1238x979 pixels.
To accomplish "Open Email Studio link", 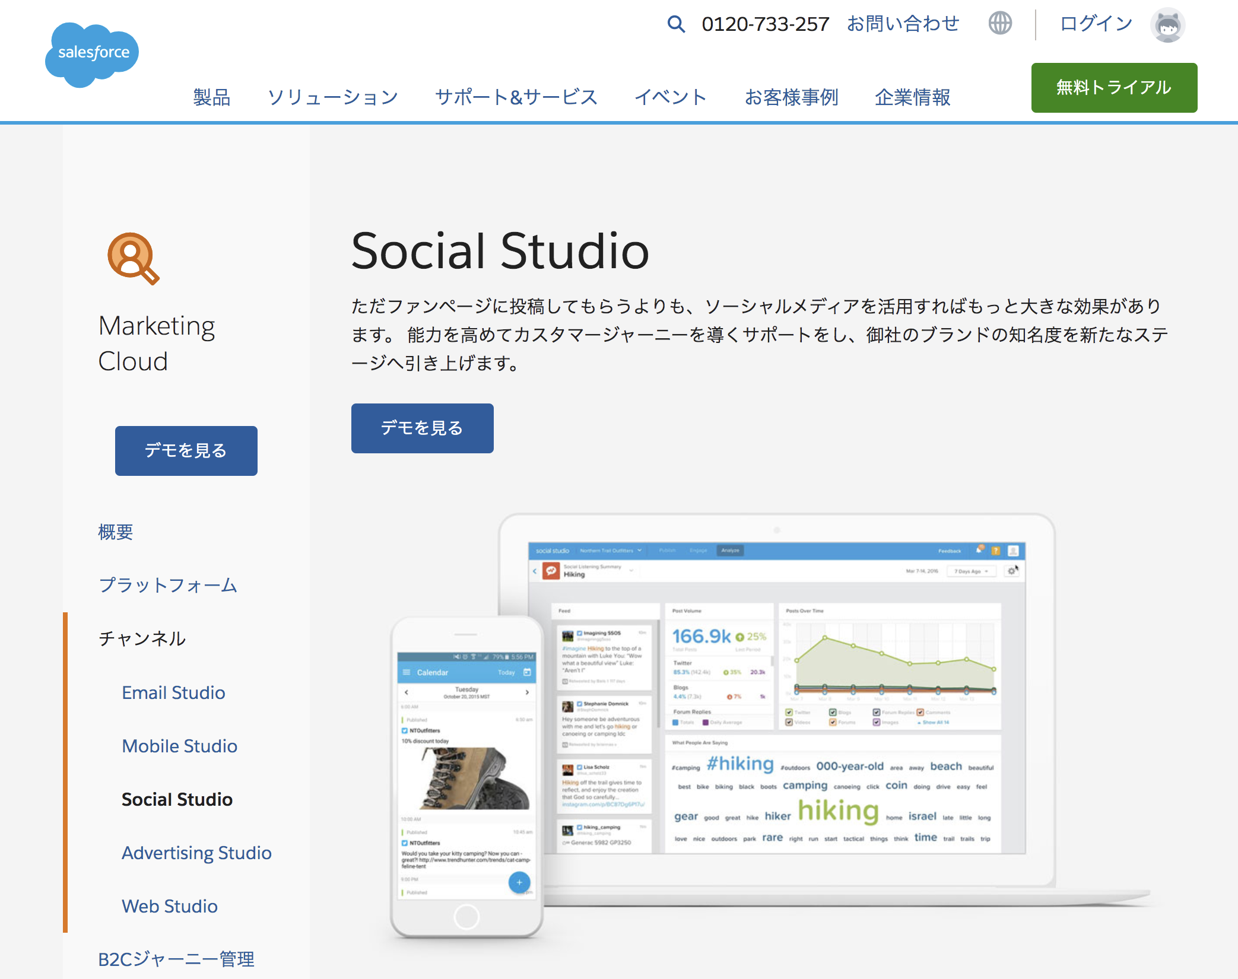I will tap(173, 692).
